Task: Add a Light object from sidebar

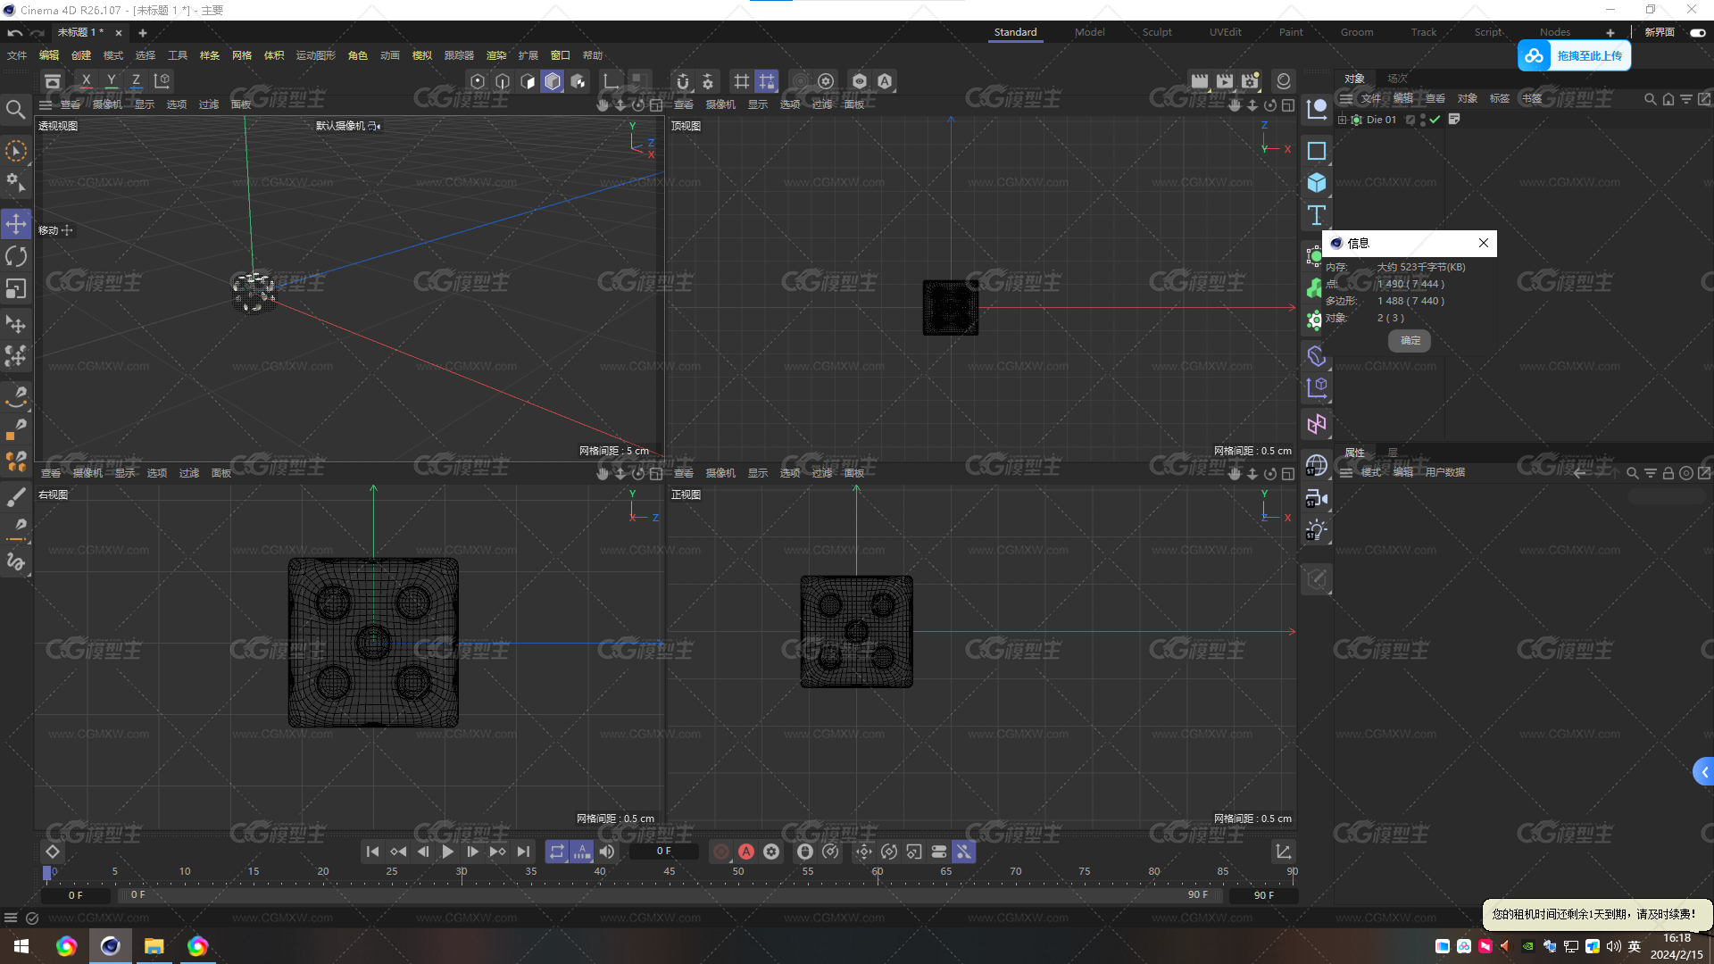Action: coord(1316,530)
